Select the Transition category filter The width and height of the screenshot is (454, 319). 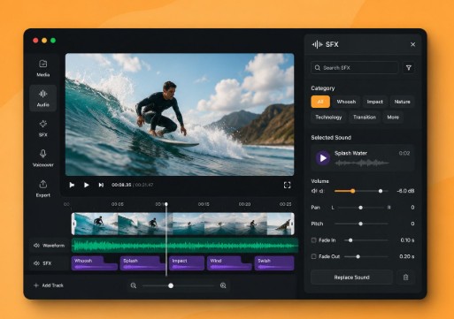[365, 118]
